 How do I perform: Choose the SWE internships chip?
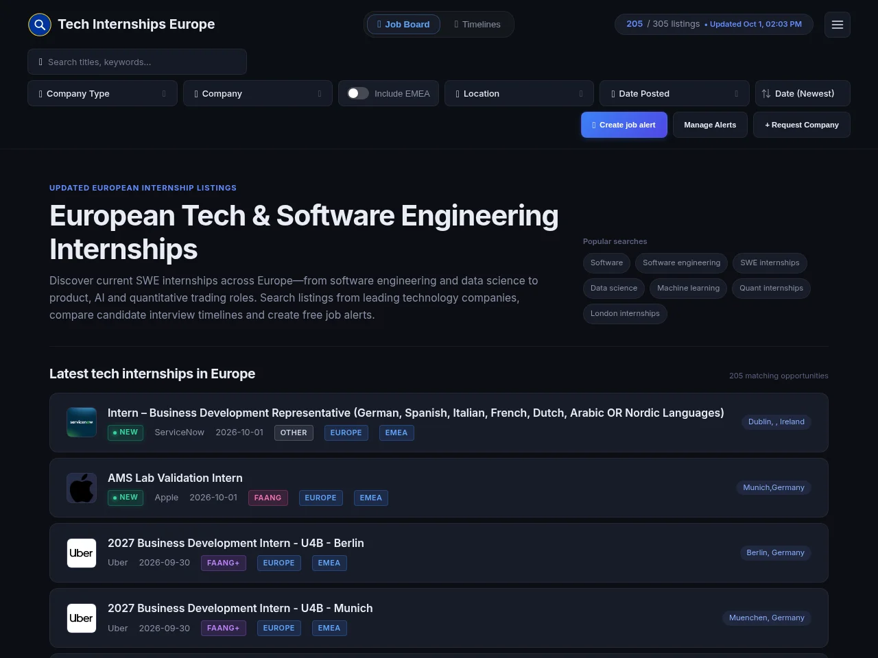(x=770, y=263)
